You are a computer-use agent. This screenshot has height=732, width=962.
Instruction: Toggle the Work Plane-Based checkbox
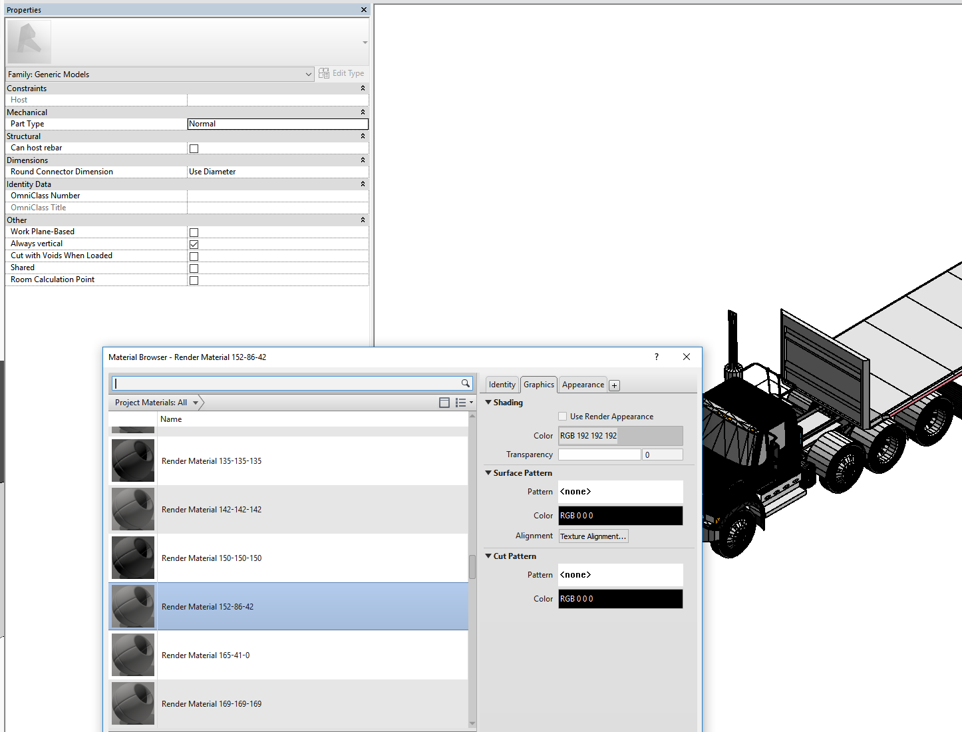point(194,232)
